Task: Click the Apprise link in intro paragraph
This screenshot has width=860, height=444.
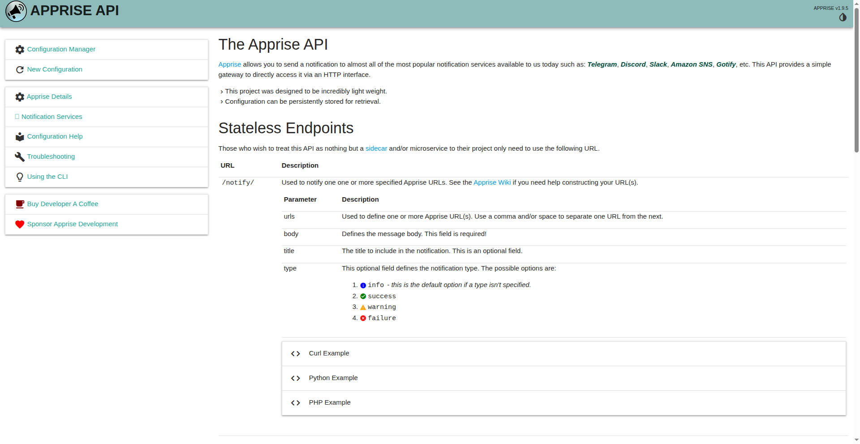Action: (229, 64)
